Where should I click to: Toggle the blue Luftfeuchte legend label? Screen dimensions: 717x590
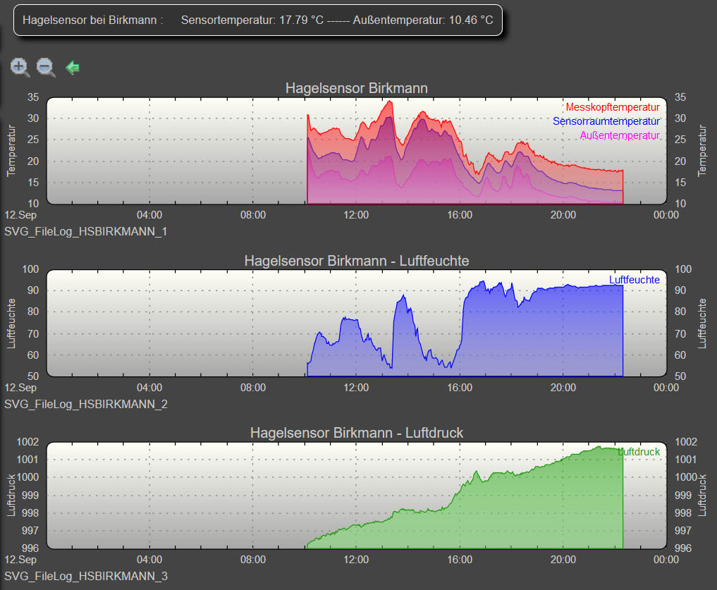634,280
